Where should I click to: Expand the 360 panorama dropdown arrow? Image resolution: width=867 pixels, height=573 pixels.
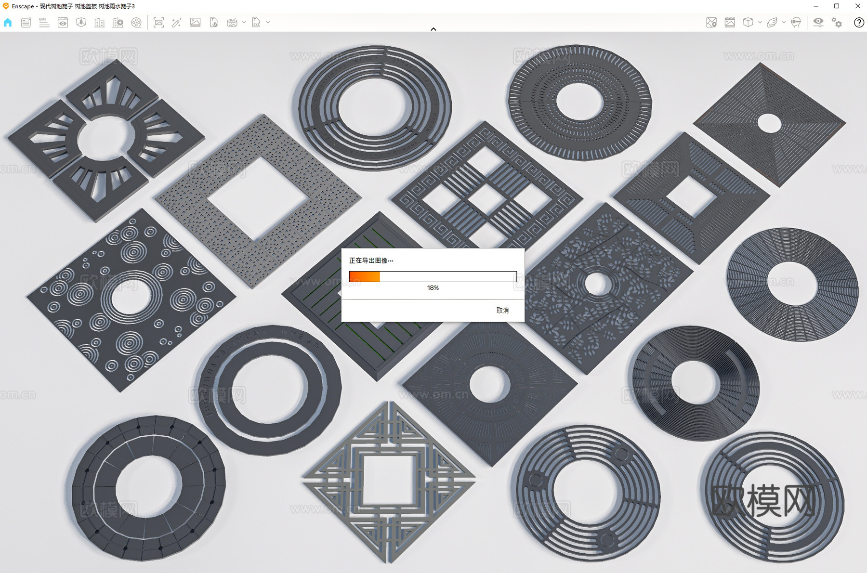click(x=244, y=22)
